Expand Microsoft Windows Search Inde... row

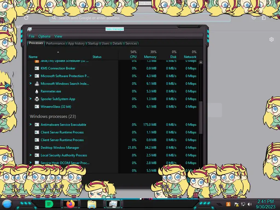pyautogui.click(x=30, y=83)
